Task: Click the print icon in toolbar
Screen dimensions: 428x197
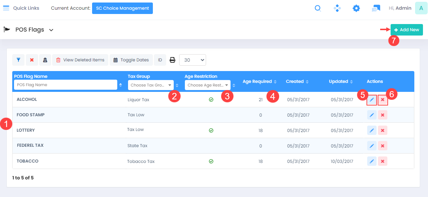Action: [x=172, y=60]
